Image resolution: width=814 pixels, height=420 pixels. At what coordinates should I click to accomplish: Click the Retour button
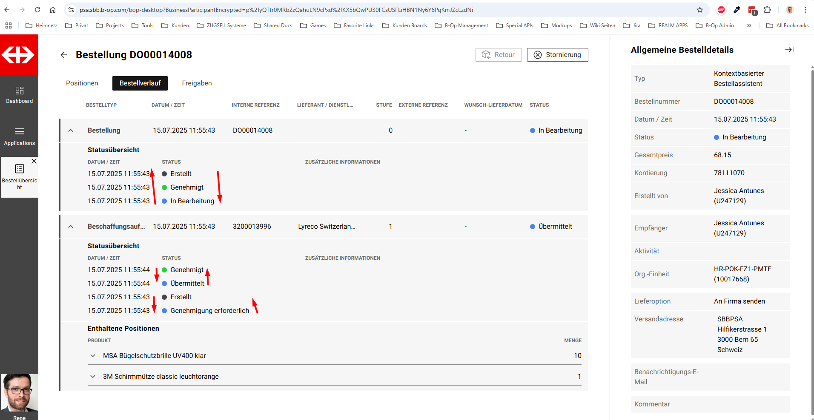(498, 55)
